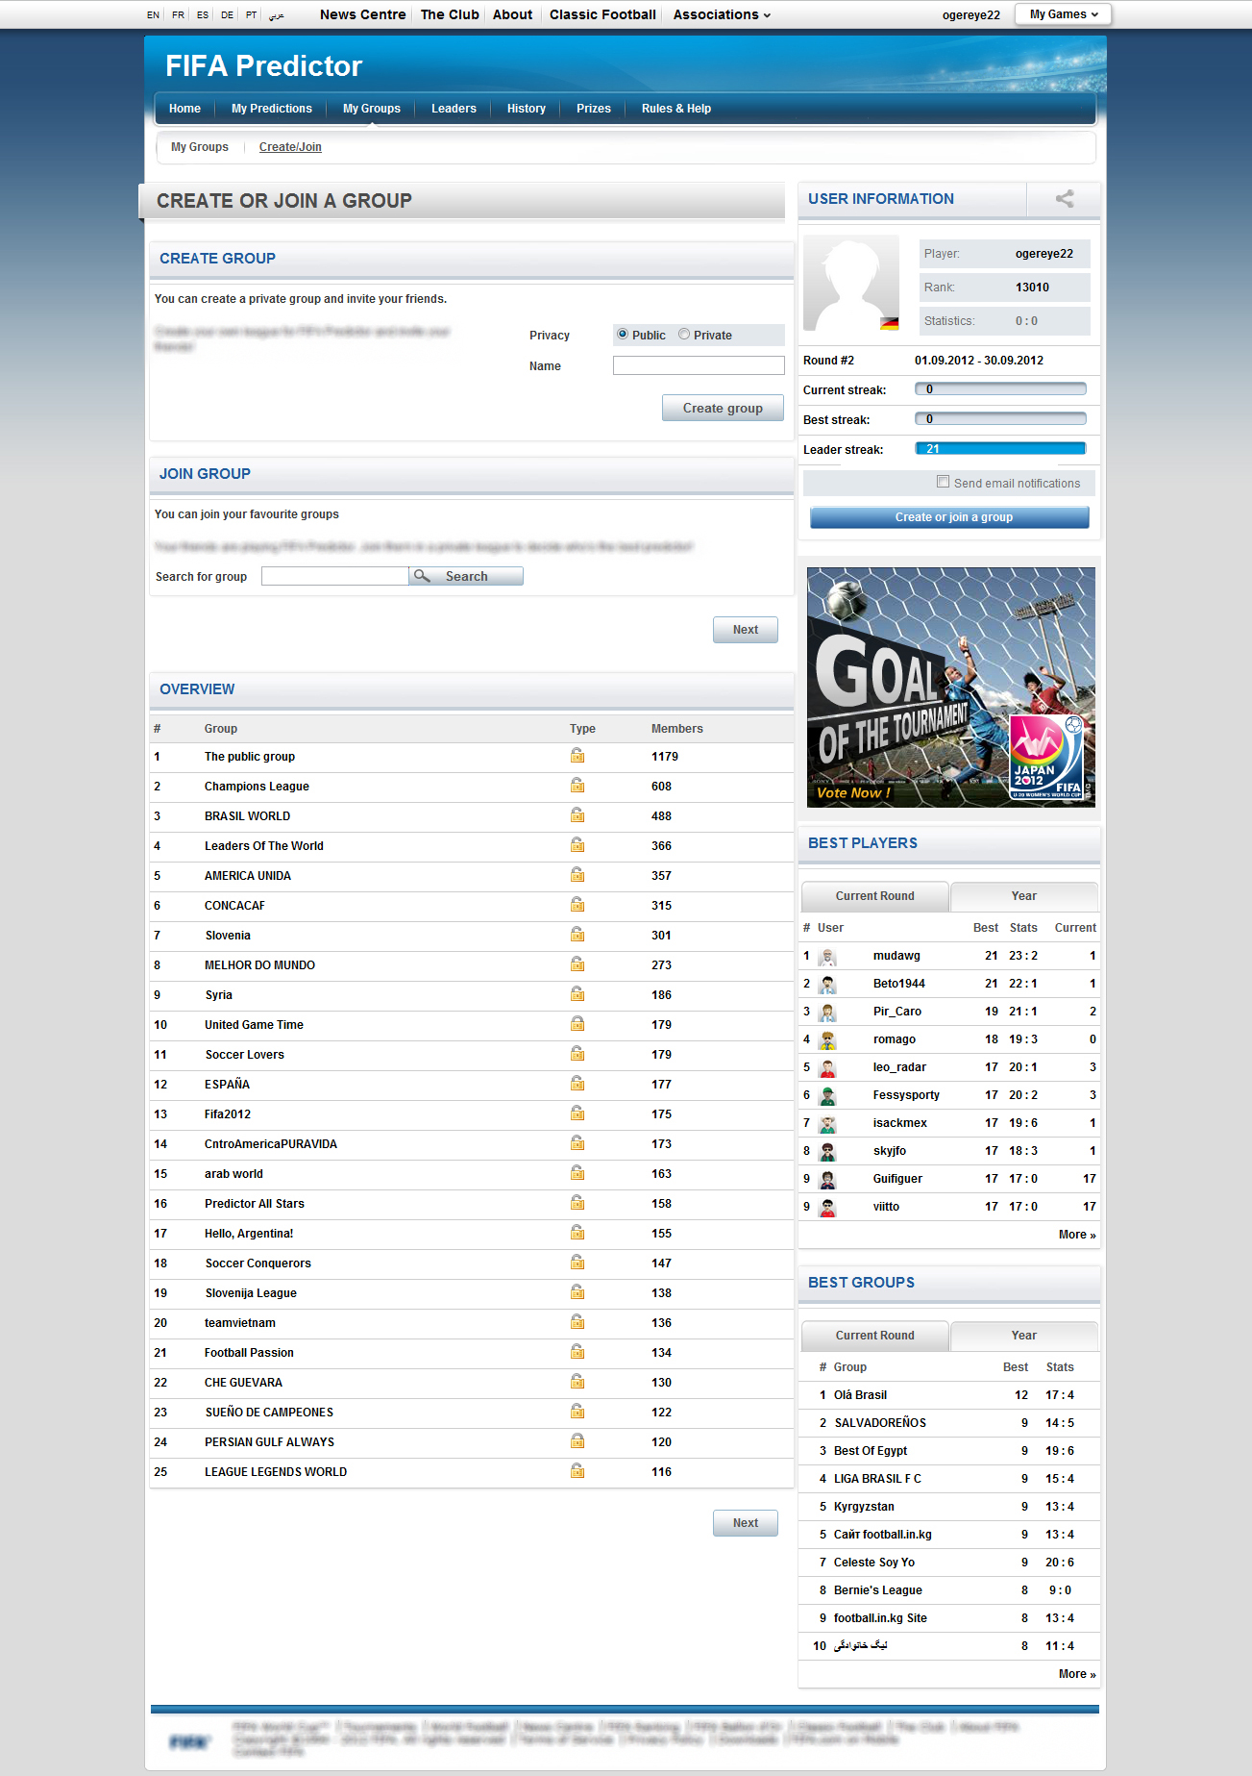Open Rules & Help menu item

(x=676, y=109)
